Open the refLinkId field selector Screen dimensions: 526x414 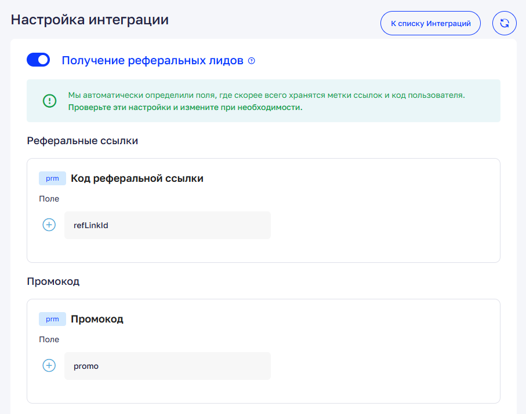pos(167,225)
